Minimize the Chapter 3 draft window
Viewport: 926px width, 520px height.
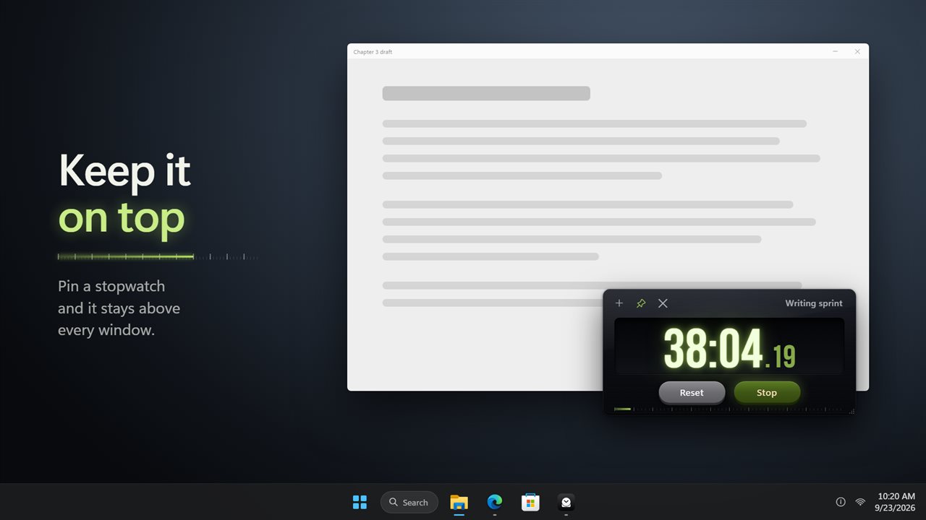pos(836,51)
